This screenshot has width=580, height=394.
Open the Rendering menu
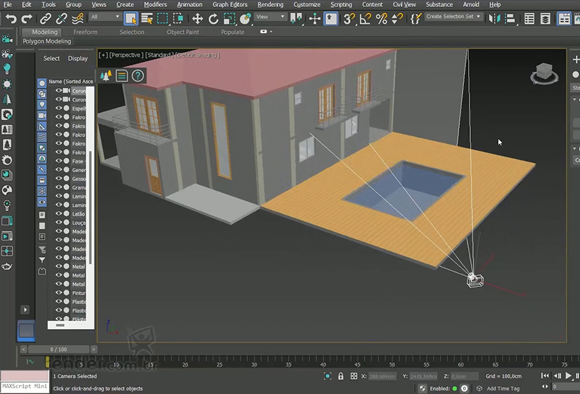[x=270, y=5]
